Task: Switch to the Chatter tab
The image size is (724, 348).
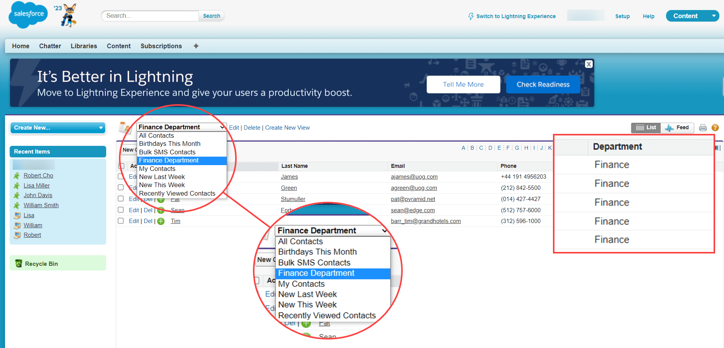Action: 50,46
